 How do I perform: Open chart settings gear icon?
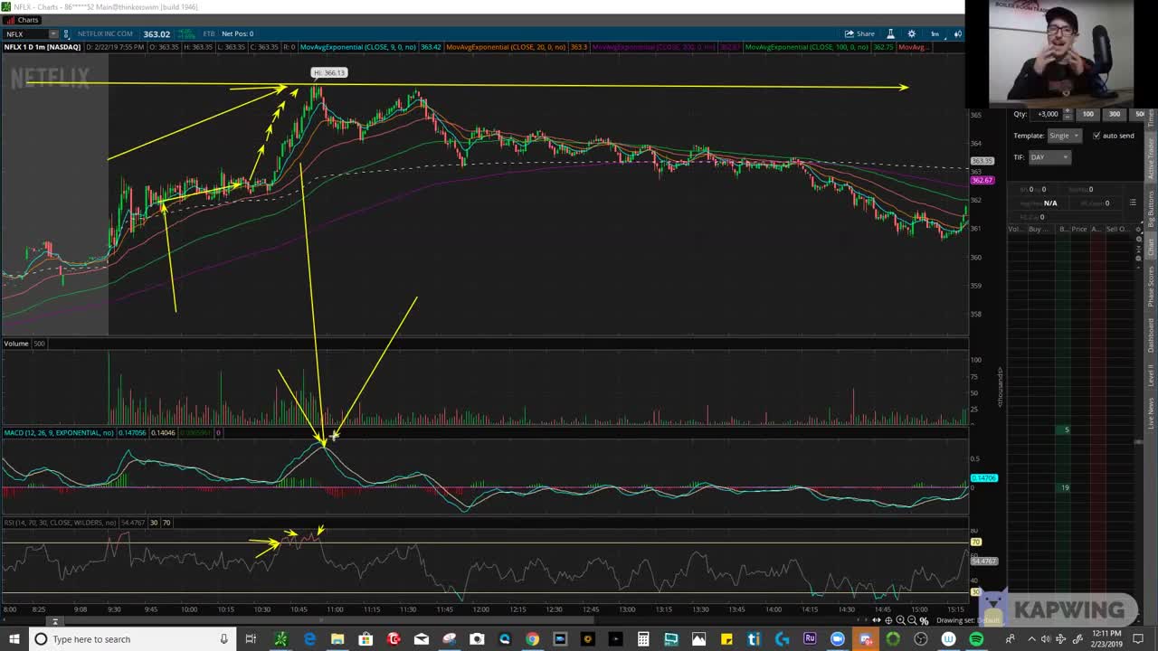coord(911,33)
